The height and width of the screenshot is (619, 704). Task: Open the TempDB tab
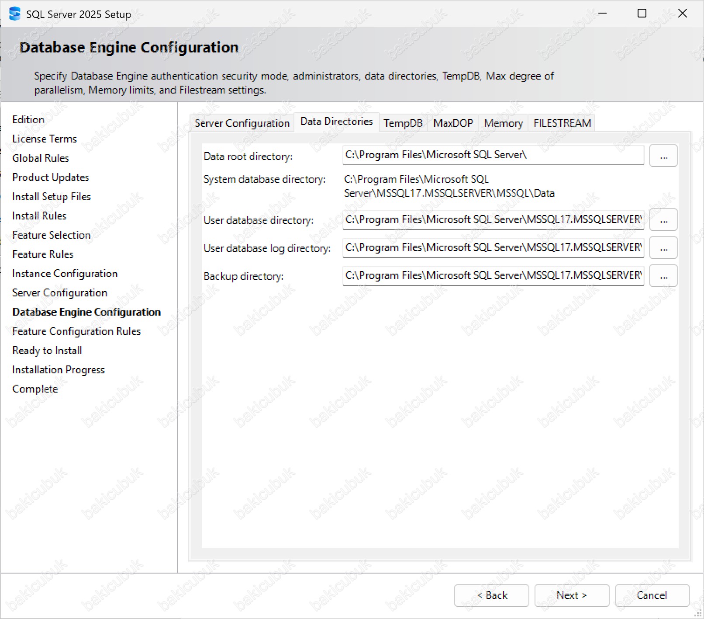[x=403, y=123]
